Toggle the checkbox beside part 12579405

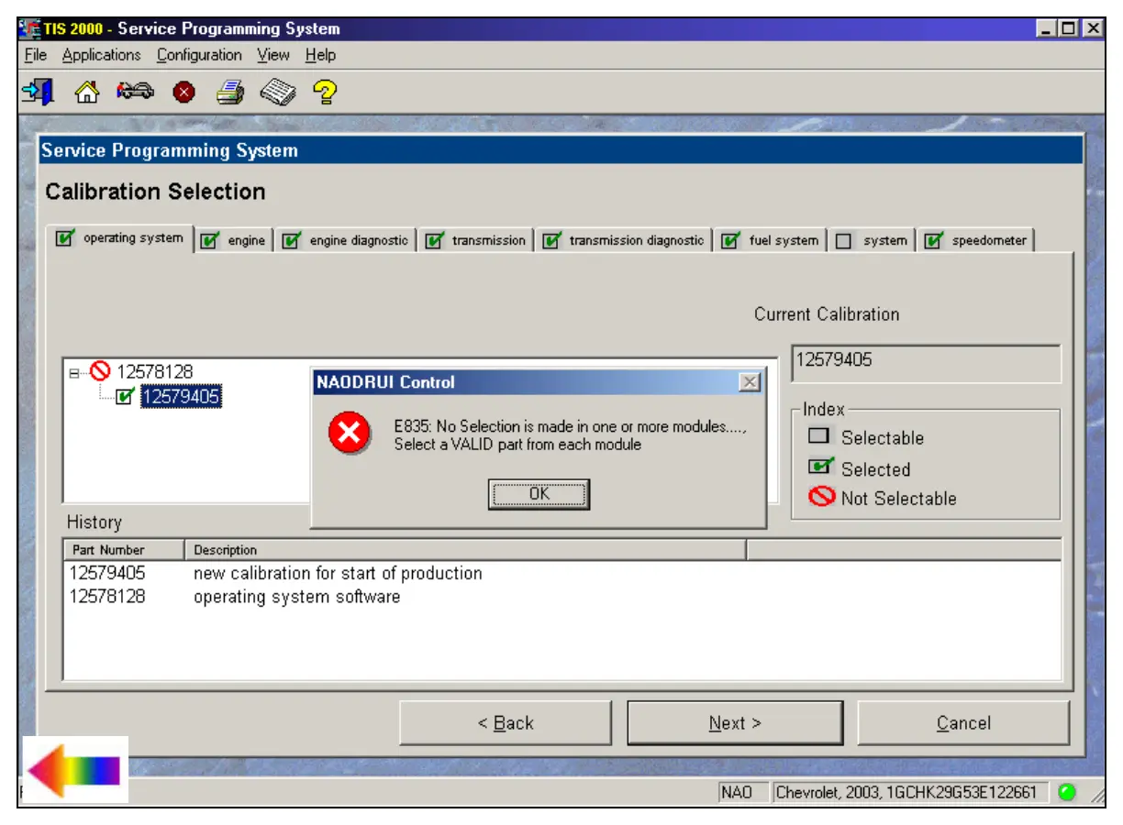pyautogui.click(x=125, y=397)
